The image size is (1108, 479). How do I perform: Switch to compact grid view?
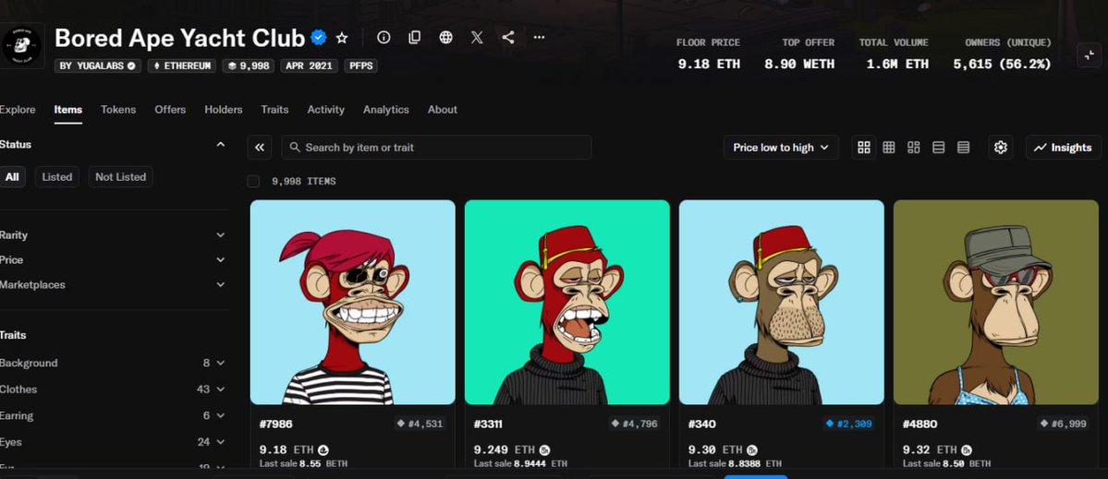point(889,148)
